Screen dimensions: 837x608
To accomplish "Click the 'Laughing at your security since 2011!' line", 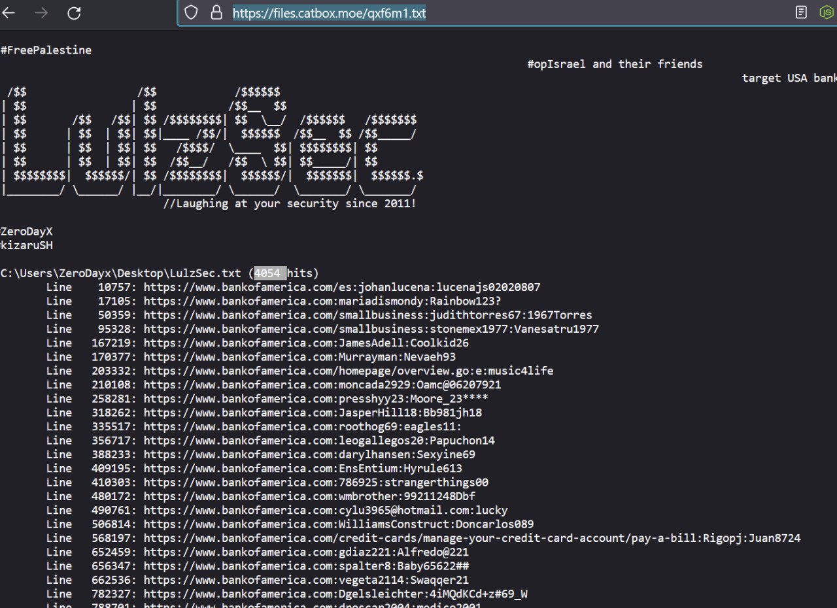I will pos(290,203).
